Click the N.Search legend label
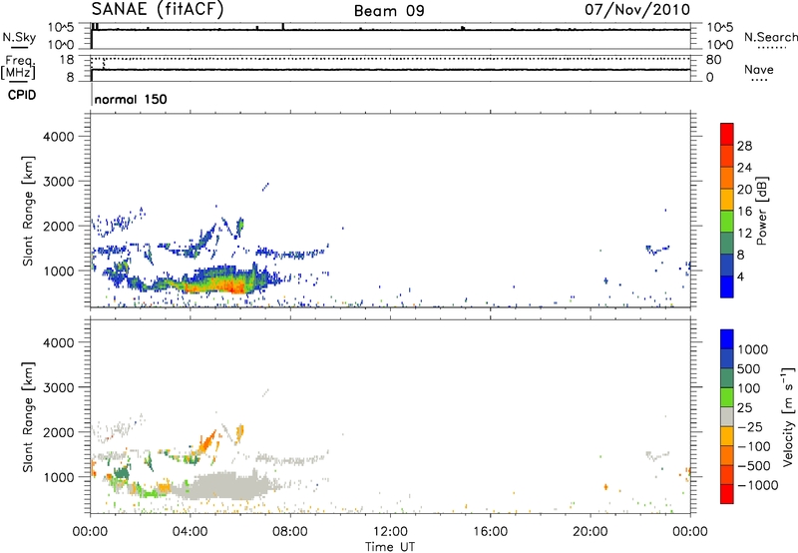 (x=770, y=37)
